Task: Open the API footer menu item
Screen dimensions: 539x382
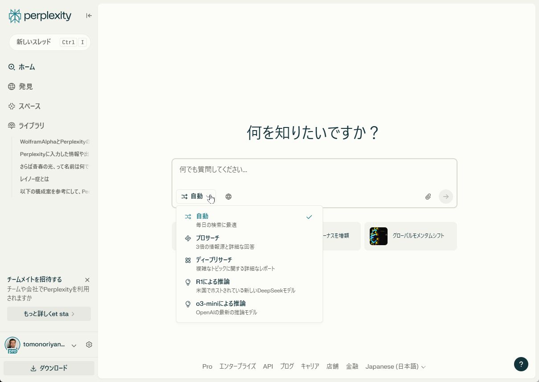Action: [268, 366]
